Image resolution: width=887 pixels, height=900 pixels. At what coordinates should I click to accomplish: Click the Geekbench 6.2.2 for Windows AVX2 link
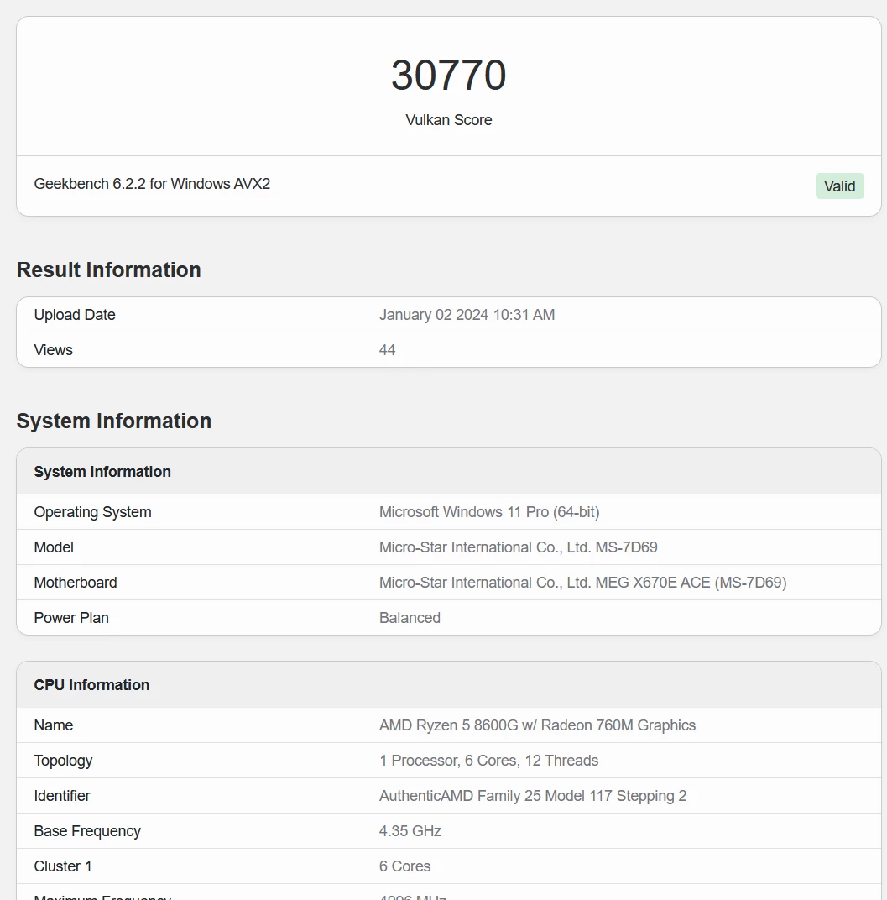click(151, 183)
